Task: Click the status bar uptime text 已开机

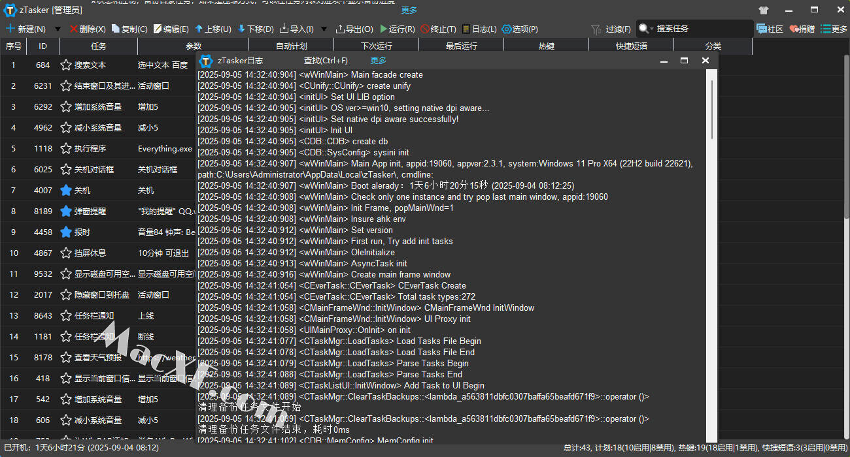Action: click(81, 448)
